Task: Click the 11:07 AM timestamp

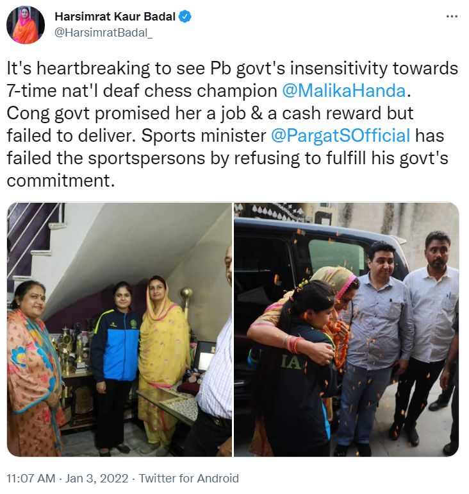Action: tap(31, 478)
